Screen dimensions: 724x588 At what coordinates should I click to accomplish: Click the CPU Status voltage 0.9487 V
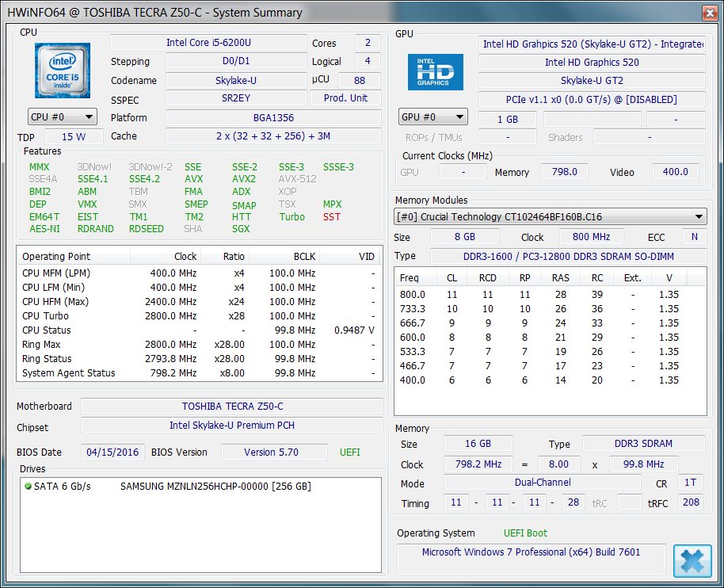coord(354,330)
